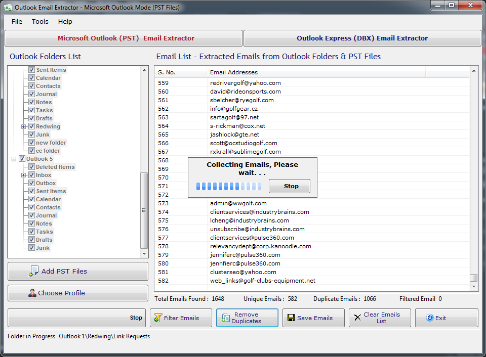The image size is (486, 357).
Task: Switch to Microsoft Outlook (PST) Email Extractor tab
Action: pos(124,38)
